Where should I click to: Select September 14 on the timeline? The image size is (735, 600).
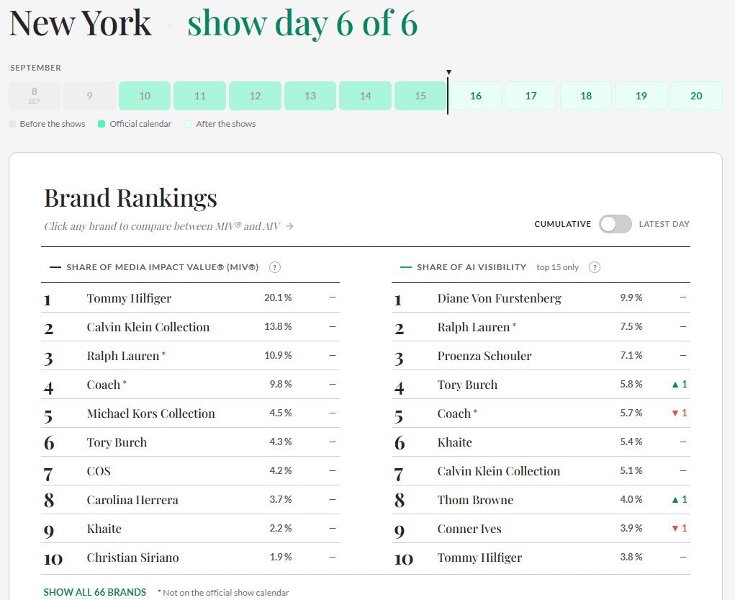pos(365,96)
